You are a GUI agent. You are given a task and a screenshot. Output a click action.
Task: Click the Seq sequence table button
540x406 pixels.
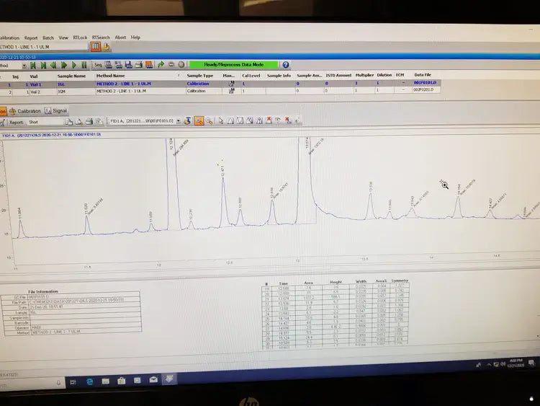pos(97,65)
